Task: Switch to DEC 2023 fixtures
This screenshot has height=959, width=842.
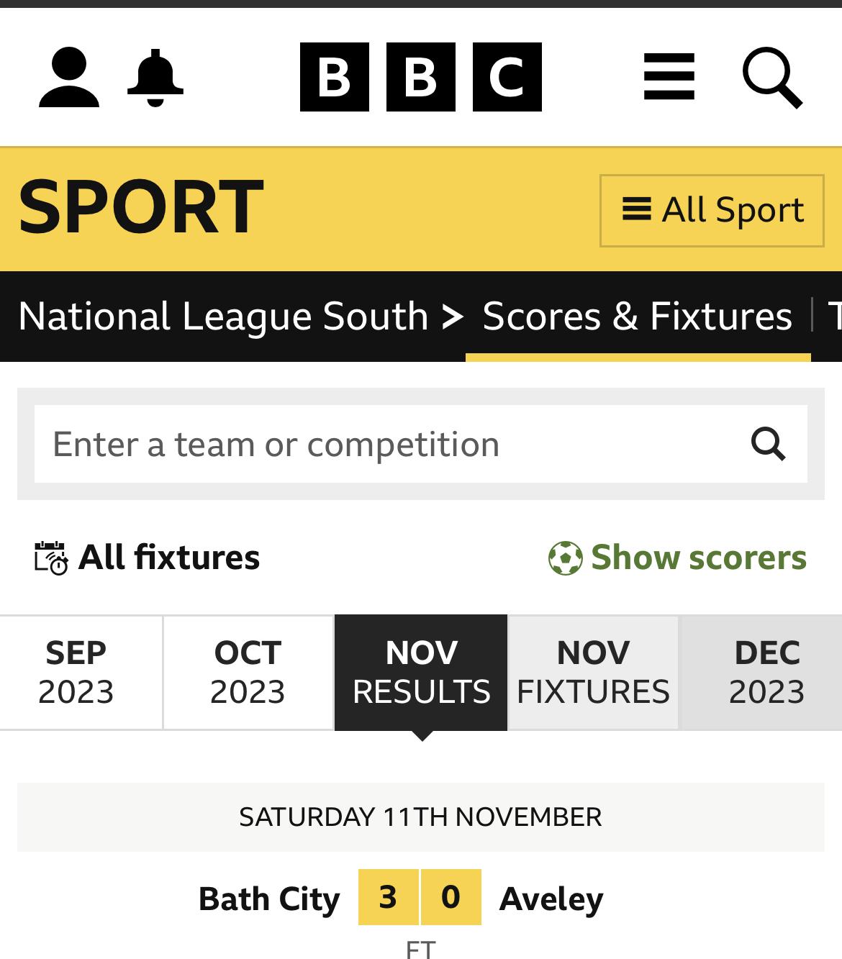Action: tap(766, 673)
